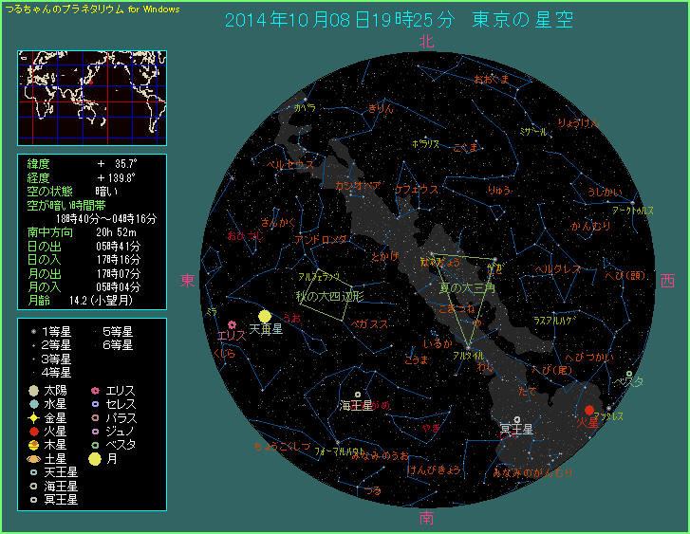
Task: Select the Pluto (冥王星) marker on the sky map
Action: (x=516, y=418)
